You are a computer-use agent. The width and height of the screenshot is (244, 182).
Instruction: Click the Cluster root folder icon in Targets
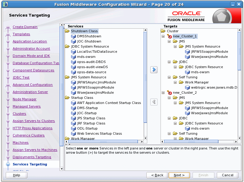click(x=163, y=31)
